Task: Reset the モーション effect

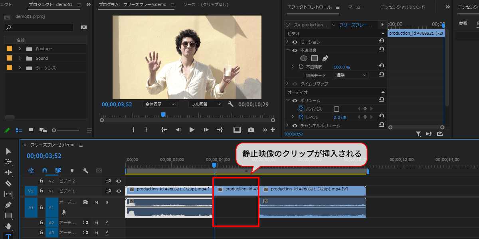Action: click(x=381, y=41)
